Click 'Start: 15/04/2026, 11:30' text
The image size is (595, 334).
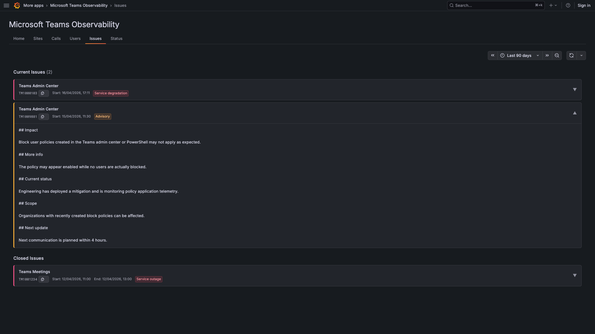click(72, 116)
